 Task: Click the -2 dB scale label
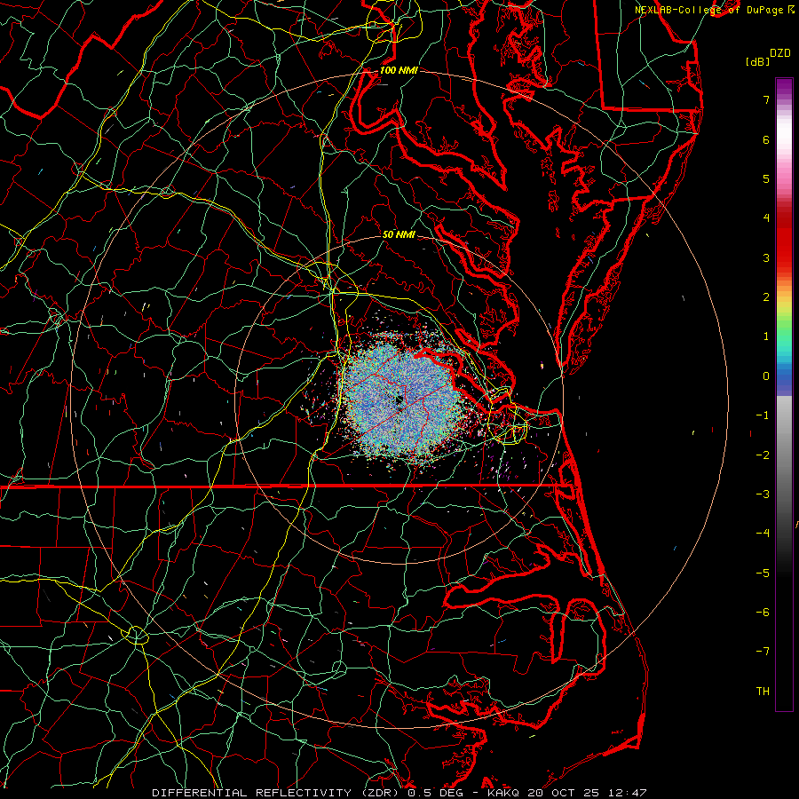(763, 455)
